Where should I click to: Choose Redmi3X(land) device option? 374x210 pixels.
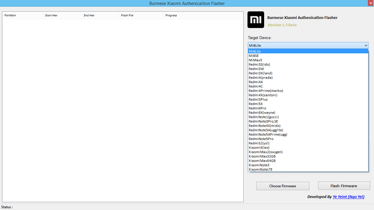(308, 73)
